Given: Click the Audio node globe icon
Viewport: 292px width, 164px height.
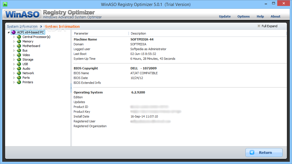Looking at the screenshot, I should click(x=19, y=69).
